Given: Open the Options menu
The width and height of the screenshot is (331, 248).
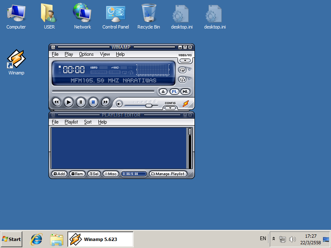Looking at the screenshot, I should [x=86, y=54].
